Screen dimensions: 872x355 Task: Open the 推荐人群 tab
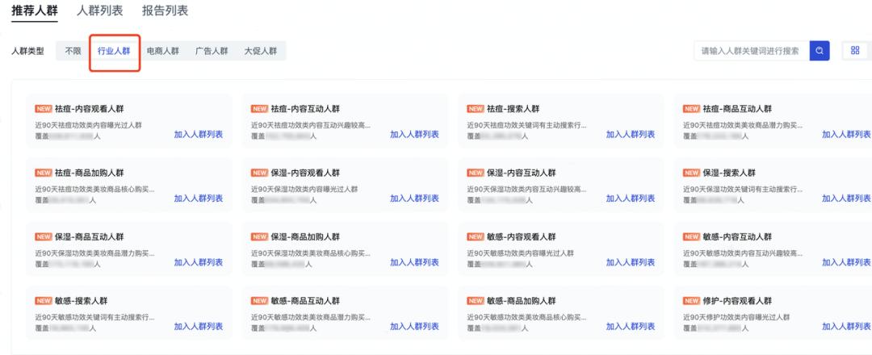coord(35,11)
